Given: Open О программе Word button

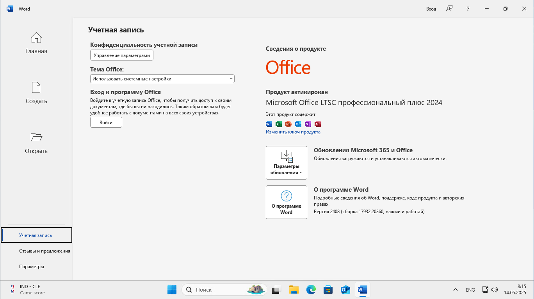Looking at the screenshot, I should [x=287, y=202].
